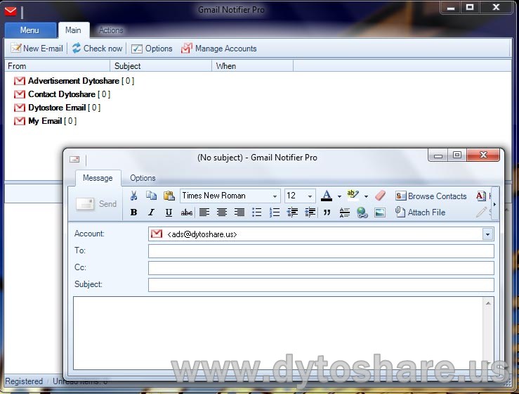Click the Paste clipboard icon
This screenshot has width=519, height=394.
click(x=169, y=196)
